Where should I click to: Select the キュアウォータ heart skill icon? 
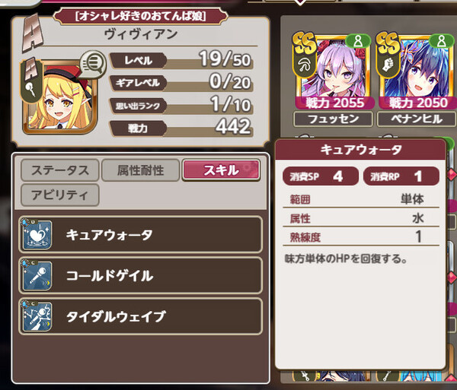[x=37, y=235]
